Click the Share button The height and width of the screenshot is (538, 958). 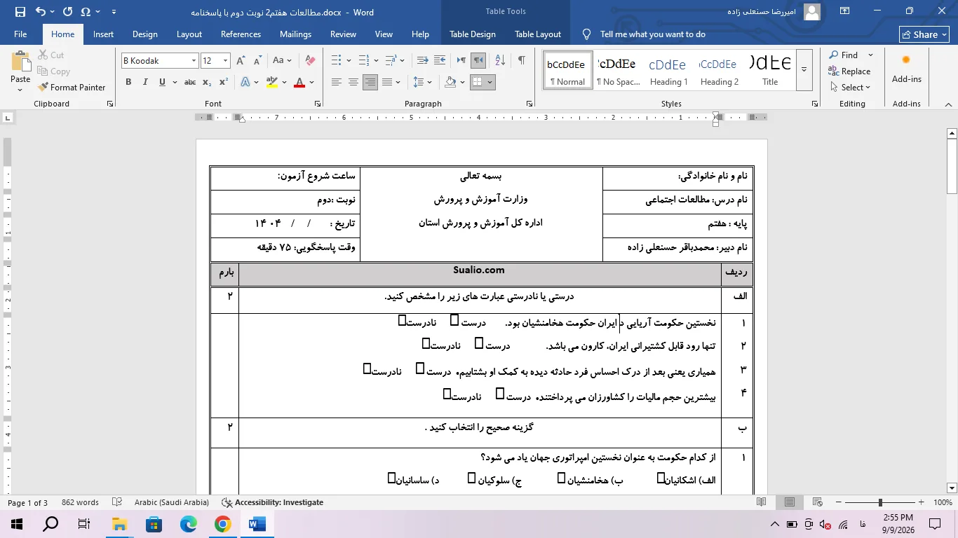coord(924,34)
